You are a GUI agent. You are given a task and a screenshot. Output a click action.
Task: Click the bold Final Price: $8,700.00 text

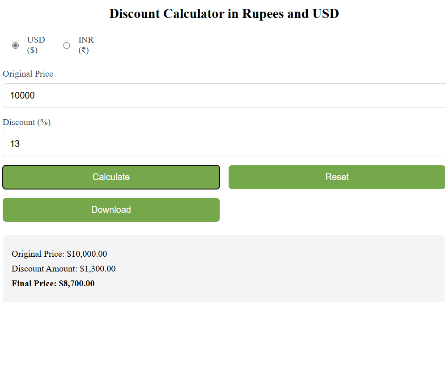click(x=53, y=283)
